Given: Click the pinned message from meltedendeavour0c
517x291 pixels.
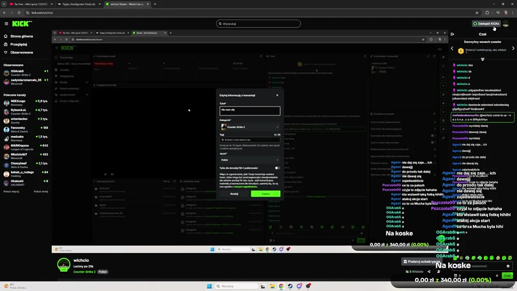Looking at the screenshot, I should click(x=482, y=117).
